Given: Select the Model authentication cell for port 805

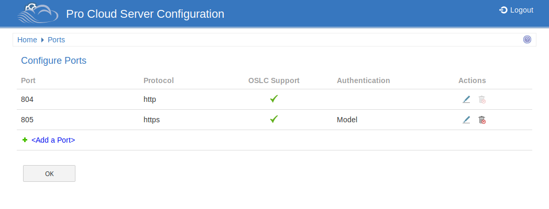Looking at the screenshot, I should point(347,120).
